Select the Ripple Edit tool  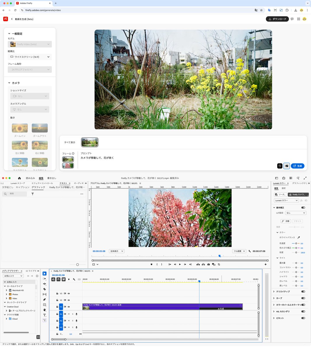coord(44,284)
